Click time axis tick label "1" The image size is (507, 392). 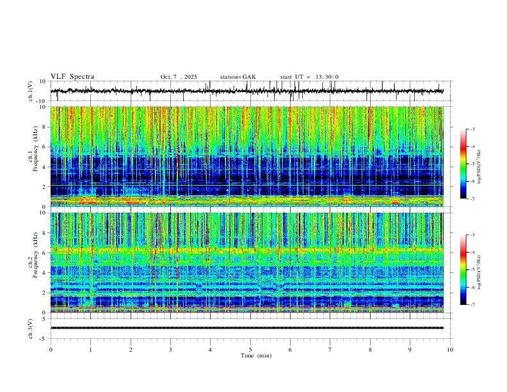coord(90,350)
